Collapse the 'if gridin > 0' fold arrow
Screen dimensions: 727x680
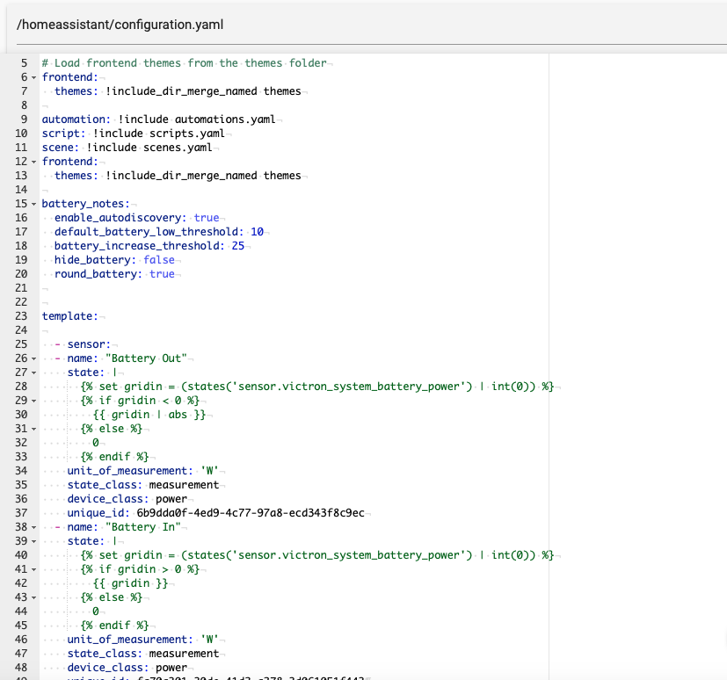[x=34, y=569]
